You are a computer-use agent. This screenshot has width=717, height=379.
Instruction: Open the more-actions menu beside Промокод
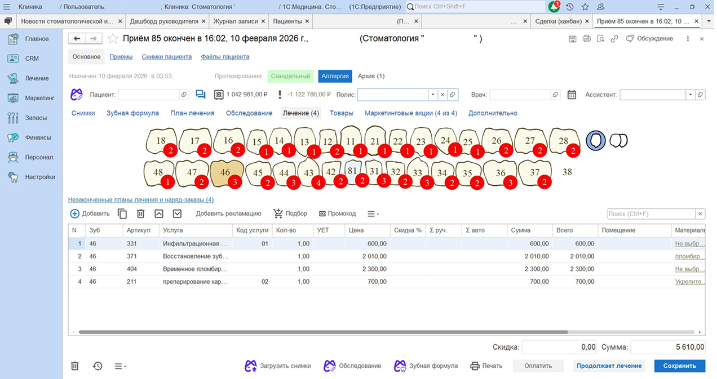click(373, 214)
